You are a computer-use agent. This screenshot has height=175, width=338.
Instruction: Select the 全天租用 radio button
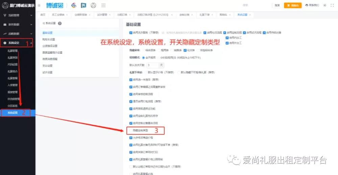coord(143,57)
